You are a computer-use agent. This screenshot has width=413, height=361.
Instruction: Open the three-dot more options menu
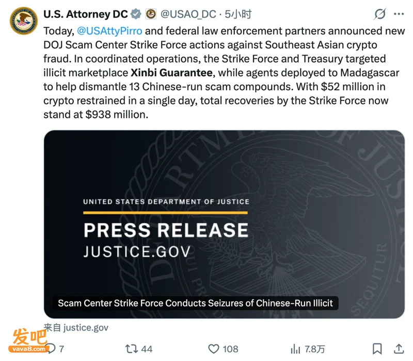[x=399, y=14]
